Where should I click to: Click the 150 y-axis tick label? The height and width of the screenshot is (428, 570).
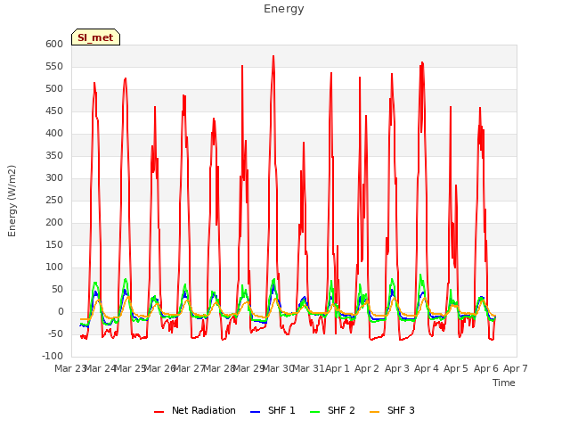pyautogui.click(x=54, y=245)
